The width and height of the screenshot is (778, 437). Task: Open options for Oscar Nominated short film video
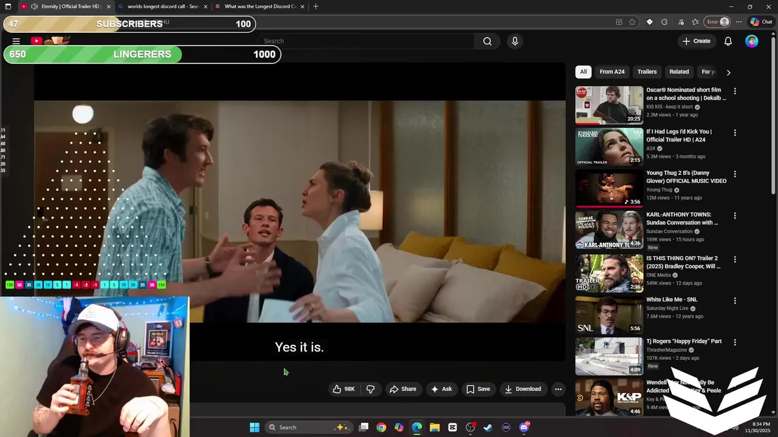coord(735,91)
